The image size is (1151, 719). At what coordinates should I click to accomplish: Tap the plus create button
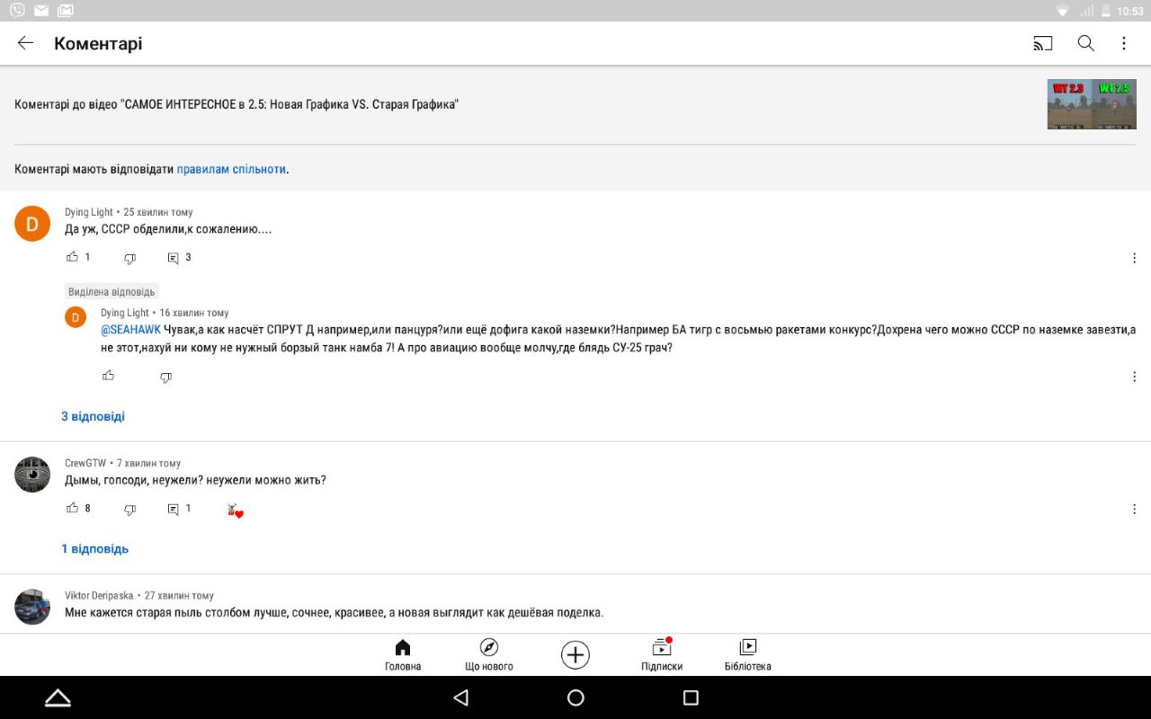[x=575, y=655]
